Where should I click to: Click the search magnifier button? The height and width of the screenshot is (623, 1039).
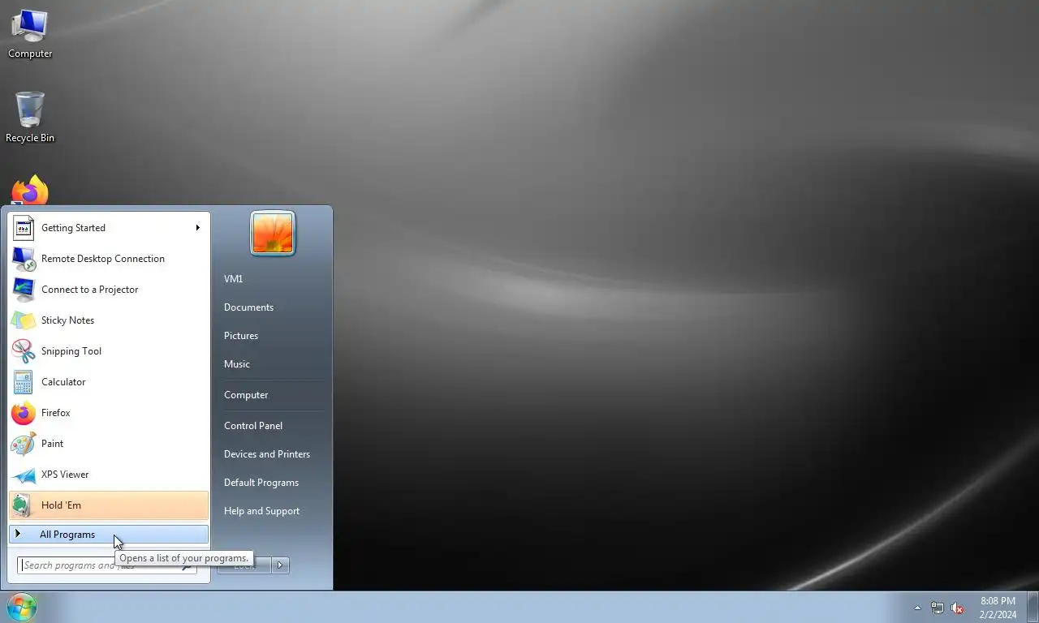[x=188, y=565]
